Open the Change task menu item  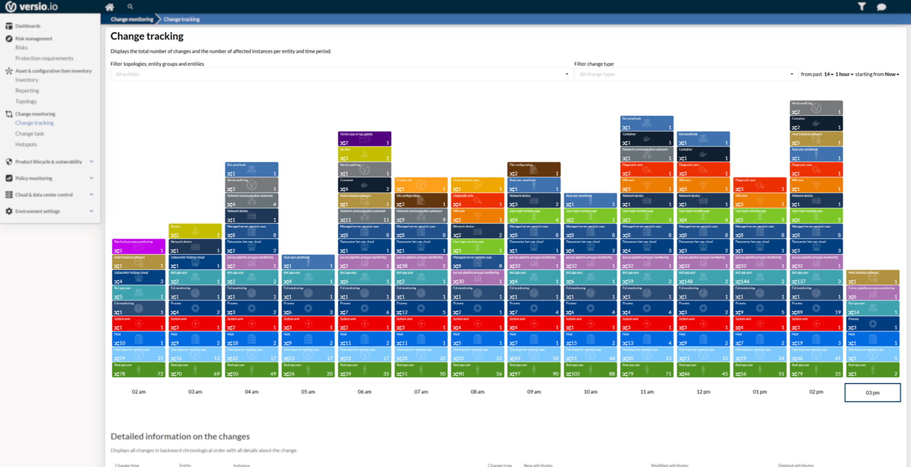[30, 133]
